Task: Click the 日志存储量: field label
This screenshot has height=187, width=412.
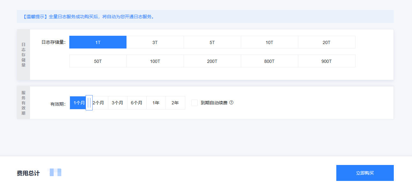Action: pos(53,42)
